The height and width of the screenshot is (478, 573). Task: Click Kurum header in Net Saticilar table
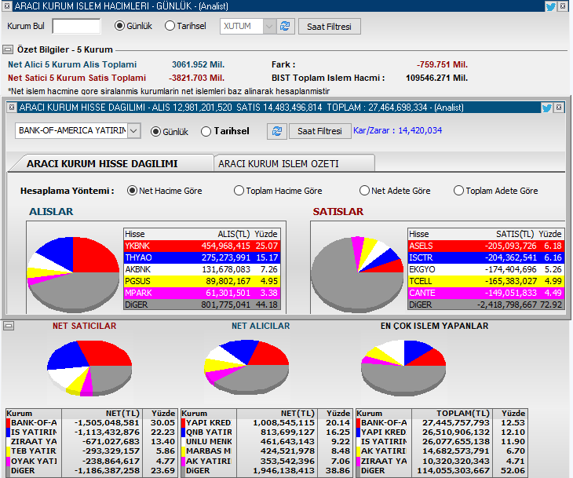34,414
